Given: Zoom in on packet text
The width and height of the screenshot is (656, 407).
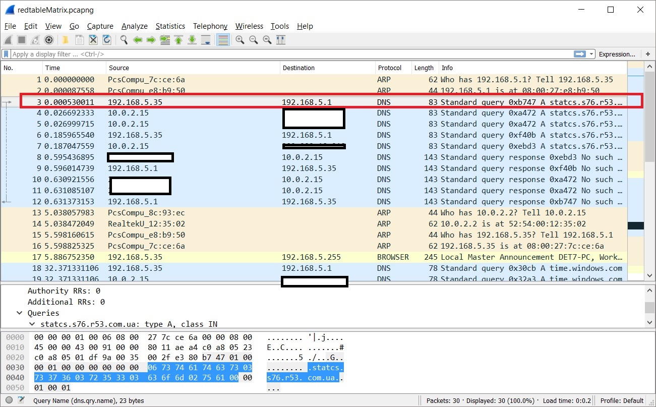Looking at the screenshot, I should click(x=240, y=40).
